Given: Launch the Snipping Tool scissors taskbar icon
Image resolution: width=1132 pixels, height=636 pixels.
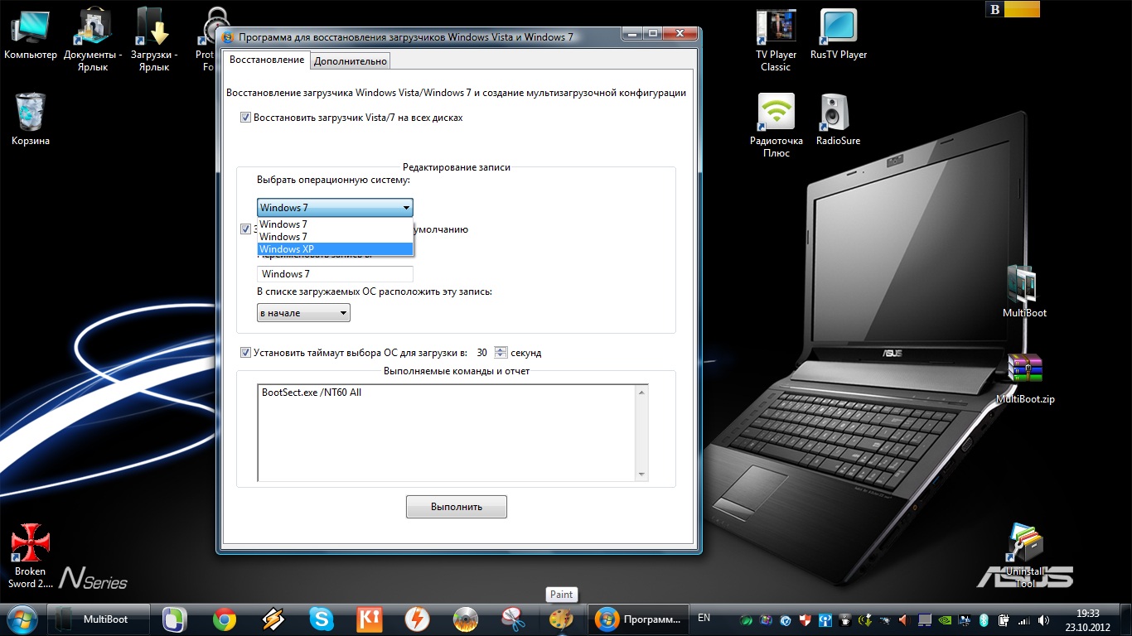Looking at the screenshot, I should click(x=514, y=619).
